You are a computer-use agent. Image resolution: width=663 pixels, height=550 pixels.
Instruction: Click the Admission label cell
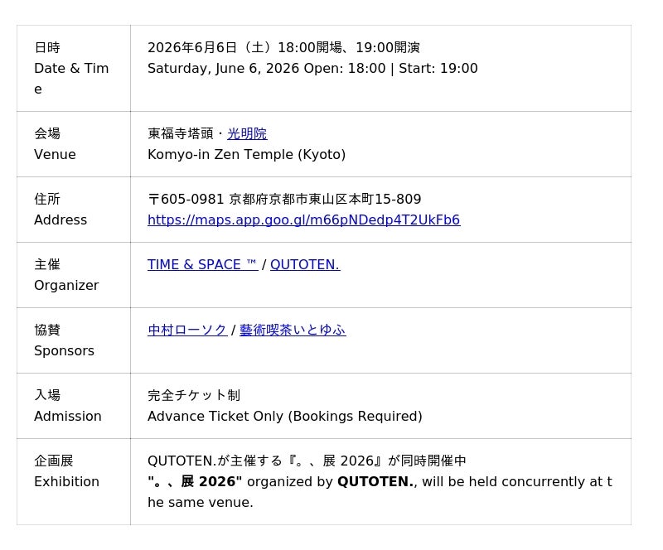click(74, 406)
